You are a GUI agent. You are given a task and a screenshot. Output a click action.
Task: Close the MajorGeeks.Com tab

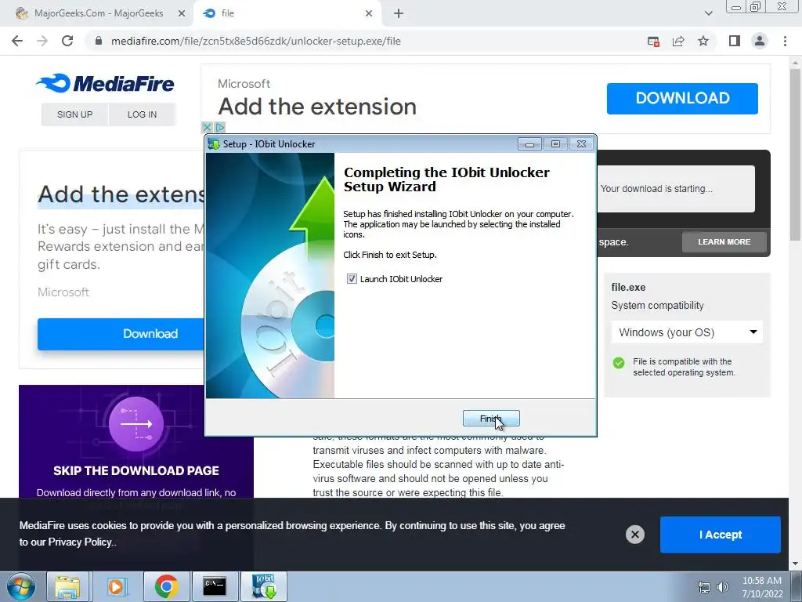coord(182,13)
